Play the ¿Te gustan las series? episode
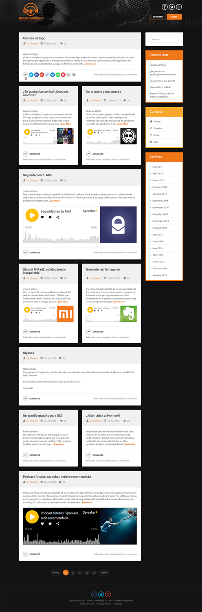Image resolution: width=202 pixels, height=612 pixels. (27, 132)
